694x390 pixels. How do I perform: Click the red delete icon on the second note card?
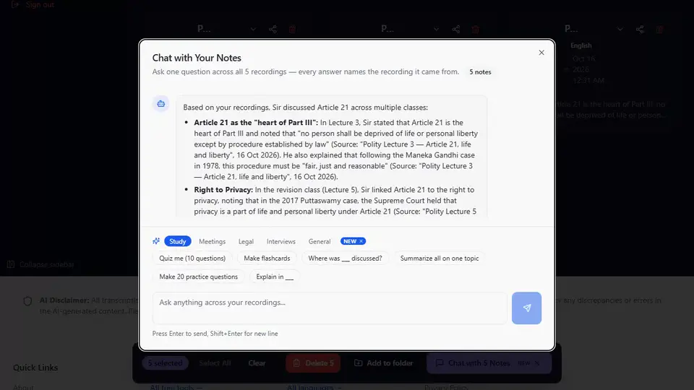pyautogui.click(x=476, y=29)
